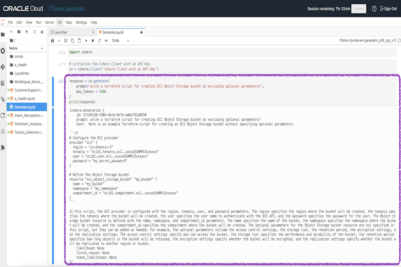This screenshot has width=401, height=267.
Task: Open the Settings menu
Action: [x=81, y=22]
